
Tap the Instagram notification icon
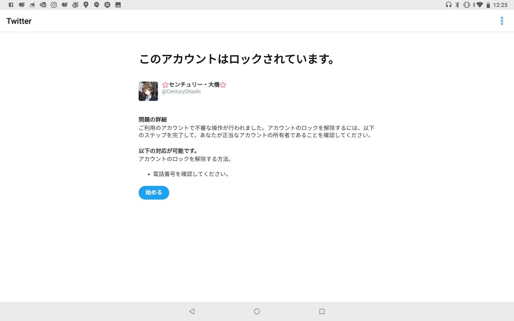(x=54, y=5)
